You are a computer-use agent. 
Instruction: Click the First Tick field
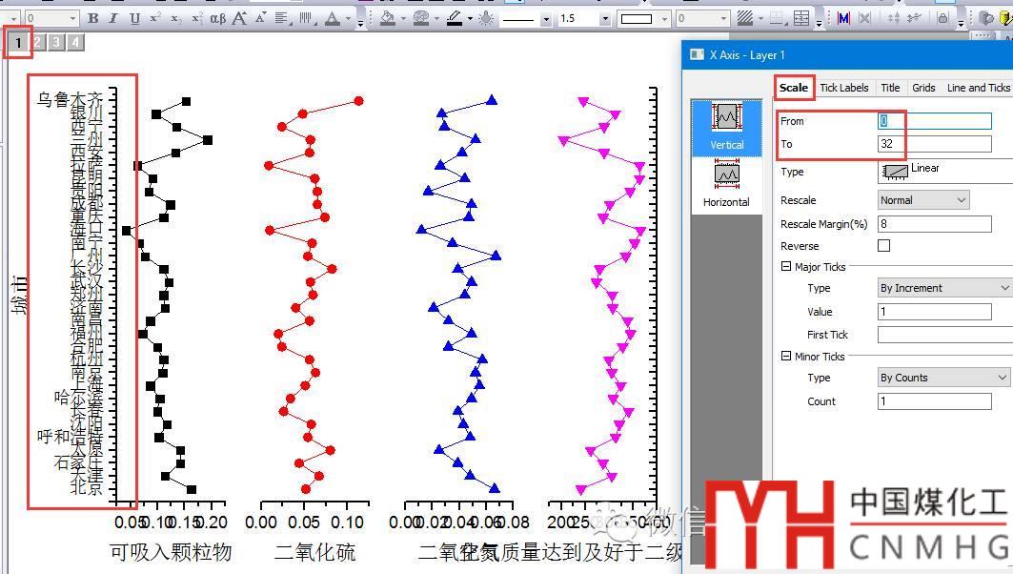point(944,334)
